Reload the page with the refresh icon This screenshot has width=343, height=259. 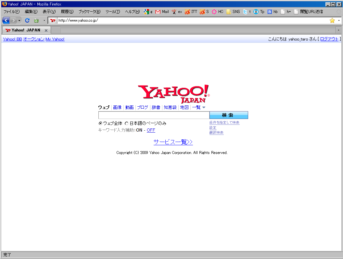coord(27,20)
